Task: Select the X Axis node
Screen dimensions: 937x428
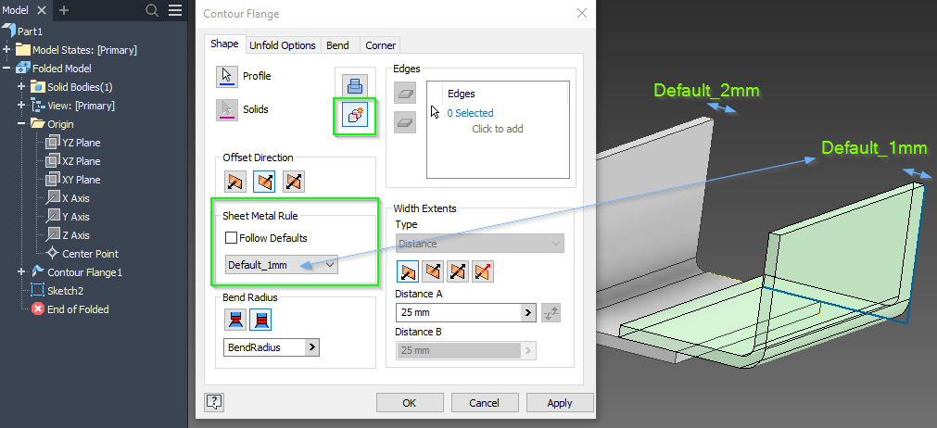Action: pyautogui.click(x=69, y=198)
